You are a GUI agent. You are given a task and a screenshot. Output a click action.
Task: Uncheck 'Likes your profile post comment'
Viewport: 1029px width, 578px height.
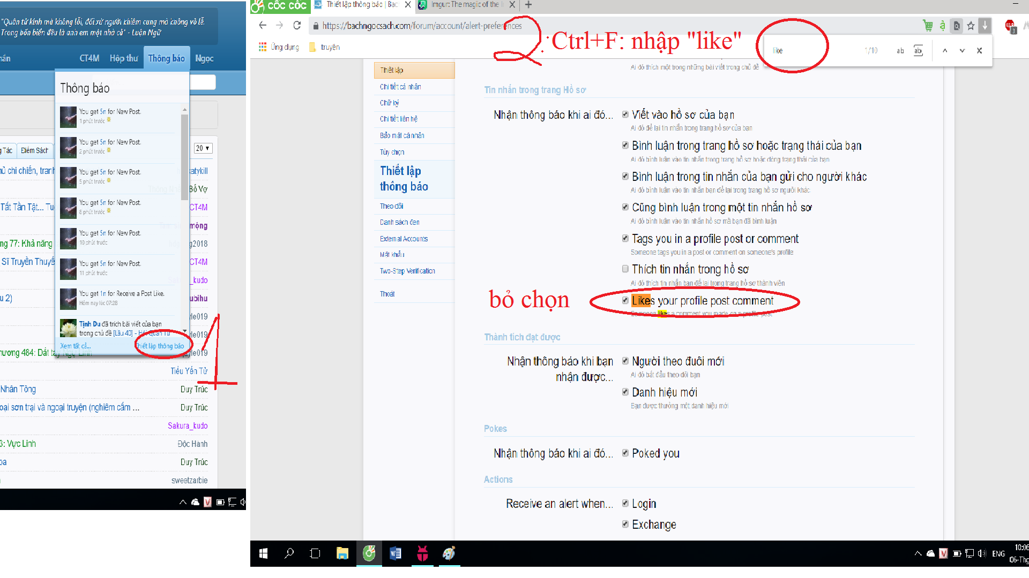click(625, 300)
